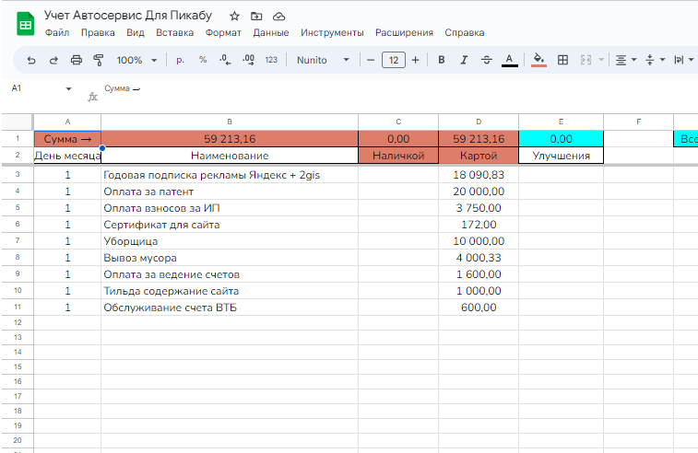Image resolution: width=698 pixels, height=453 pixels.
Task: Open the 100% zoom dropdown
Action: click(x=136, y=60)
